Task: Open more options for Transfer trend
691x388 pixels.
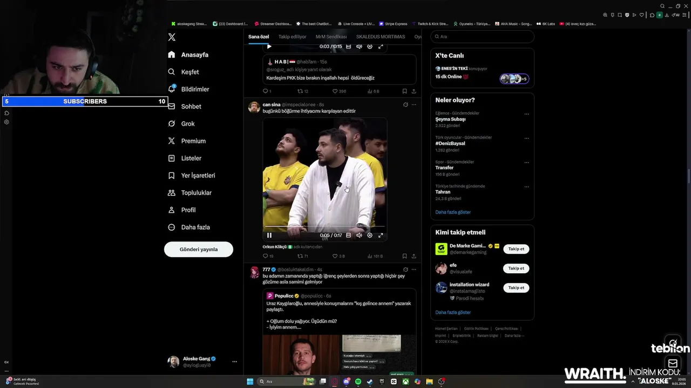Action: (x=527, y=163)
